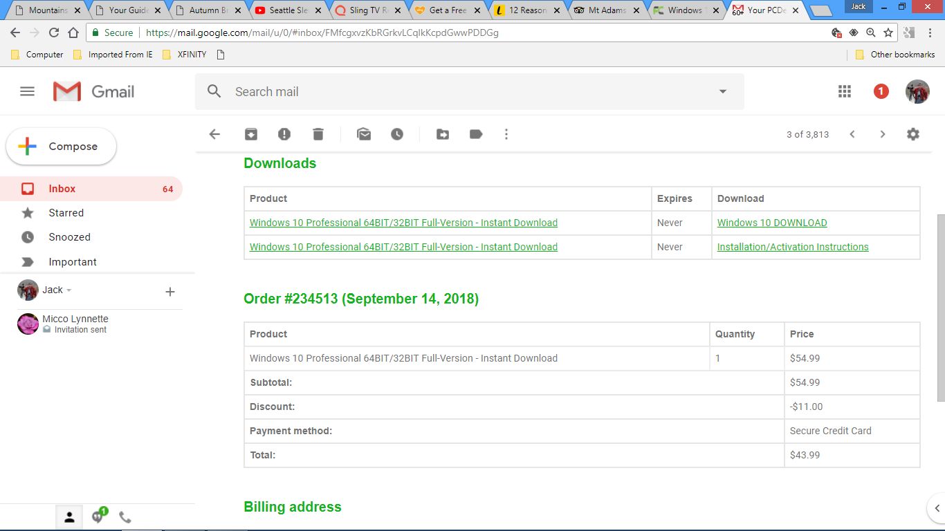Open the Other bookmarks folder
The image size is (945, 531).
(895, 55)
